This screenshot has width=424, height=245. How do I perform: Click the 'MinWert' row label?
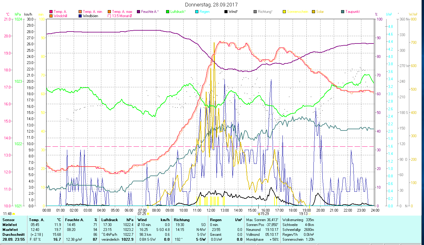point(10,225)
